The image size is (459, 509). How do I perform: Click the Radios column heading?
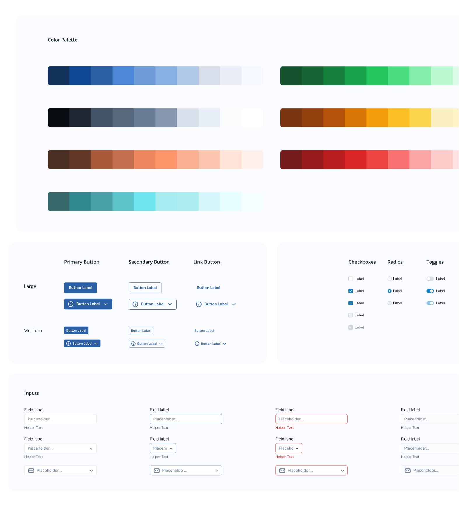pos(395,262)
